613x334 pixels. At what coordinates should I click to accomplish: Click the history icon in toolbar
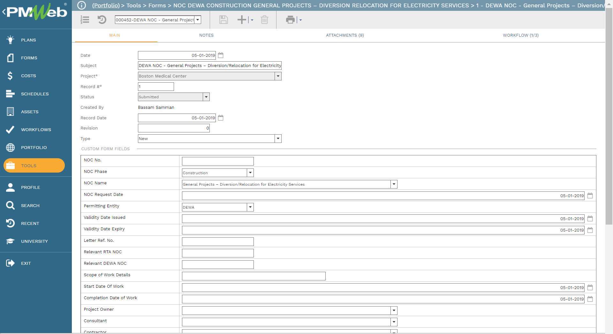(x=102, y=20)
